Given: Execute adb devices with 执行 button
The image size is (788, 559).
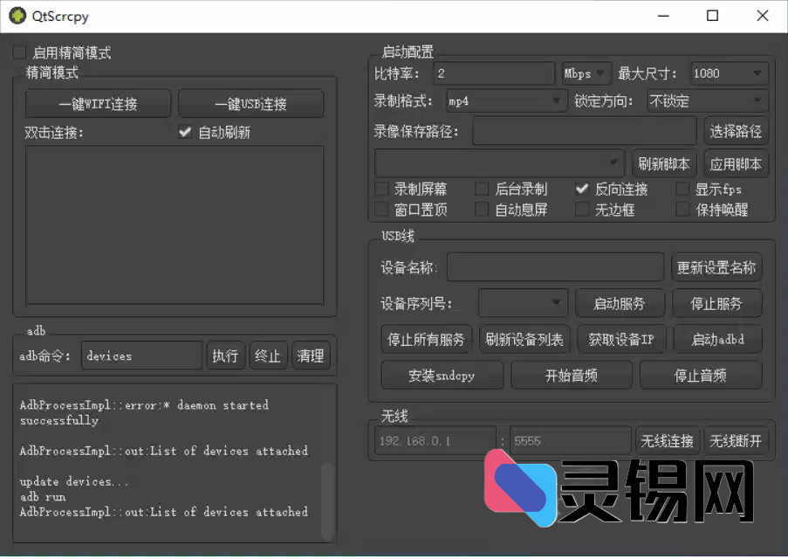Looking at the screenshot, I should click(x=225, y=355).
